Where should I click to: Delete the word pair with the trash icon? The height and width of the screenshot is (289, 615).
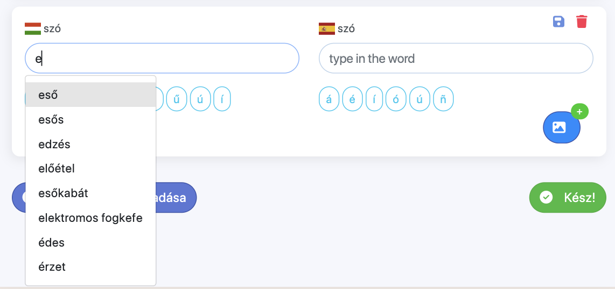coord(582,21)
